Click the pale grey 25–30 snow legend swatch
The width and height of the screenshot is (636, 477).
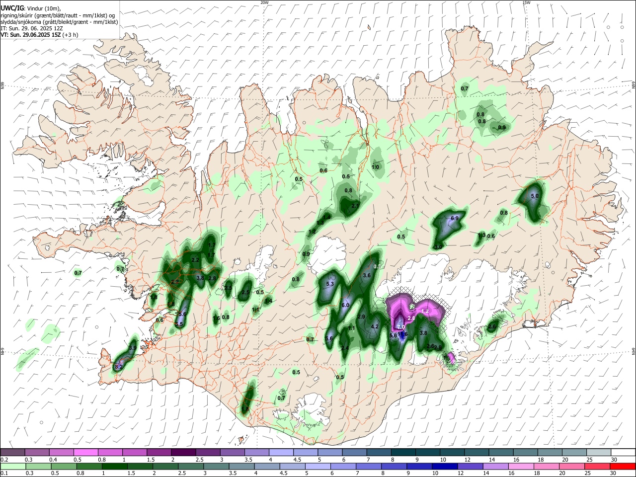(x=598, y=452)
